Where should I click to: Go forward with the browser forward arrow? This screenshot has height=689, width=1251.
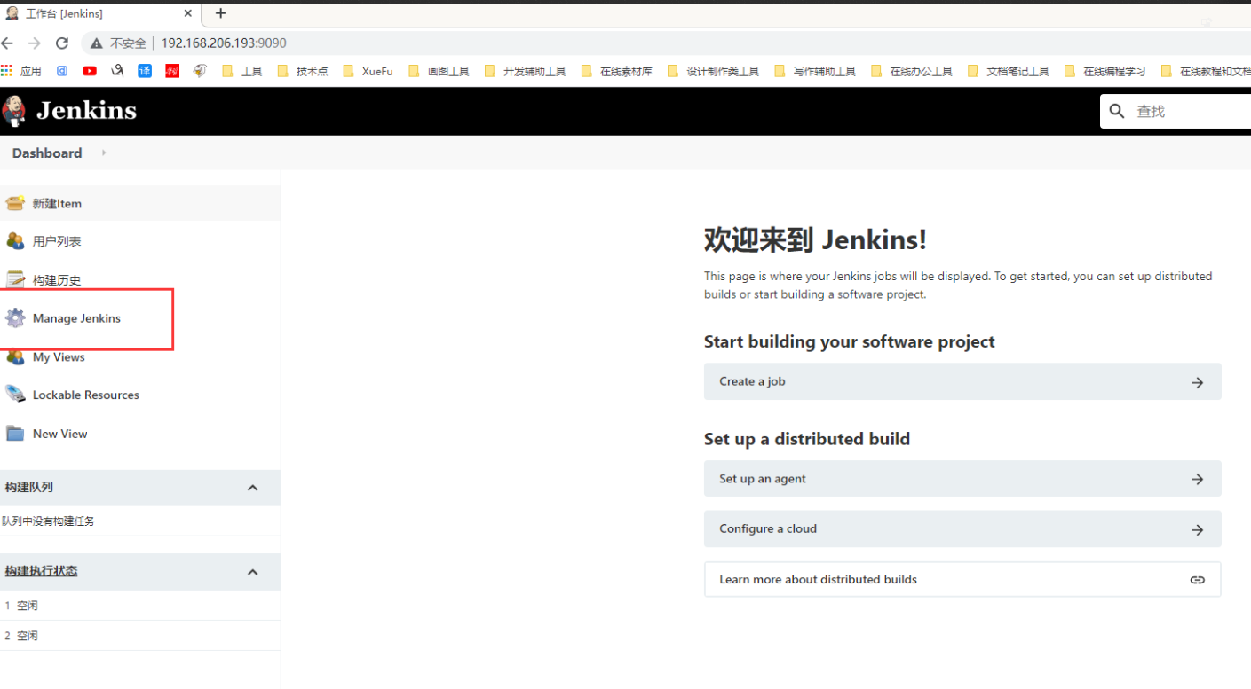(35, 43)
